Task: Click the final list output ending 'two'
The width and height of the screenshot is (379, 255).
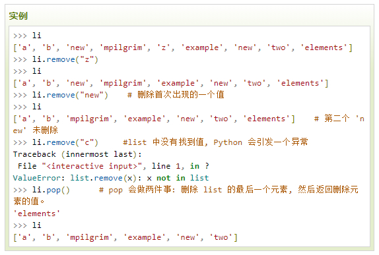Action: [x=125, y=237]
